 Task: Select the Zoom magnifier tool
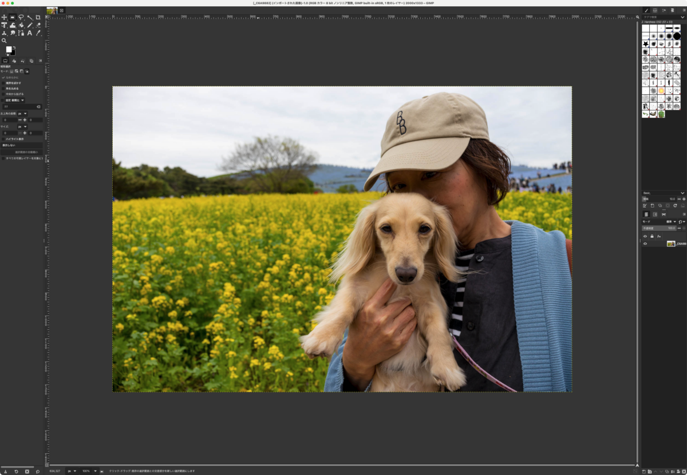(4, 41)
